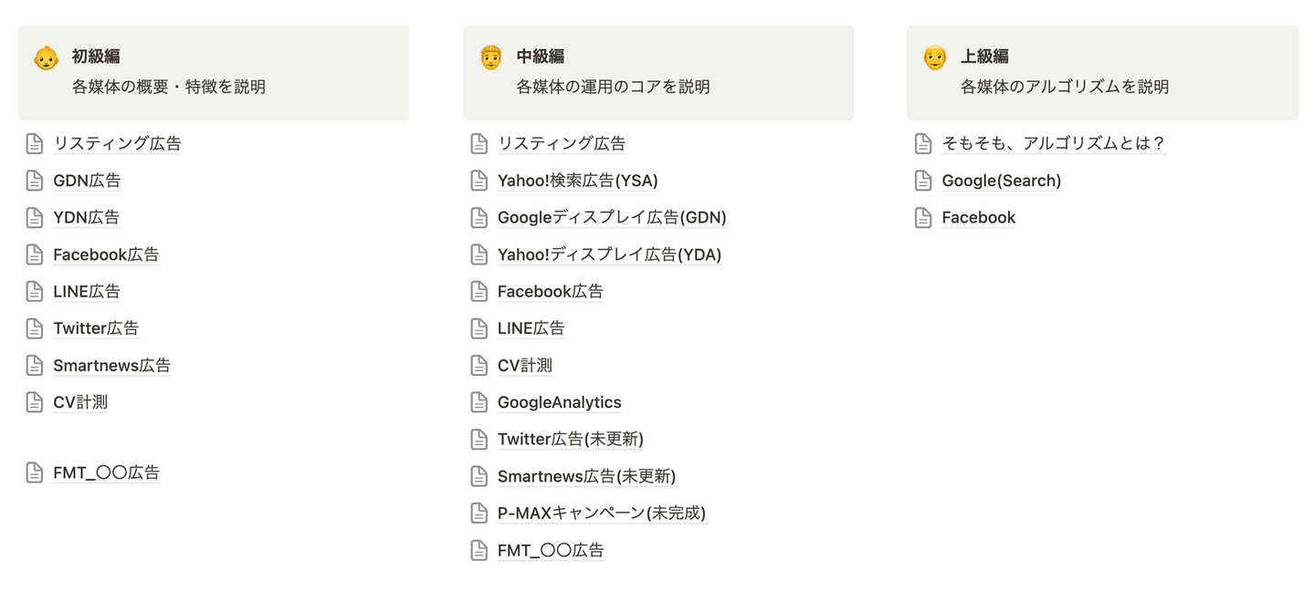
Task: Click the page icon next to GDN広告
Action: coord(35,181)
